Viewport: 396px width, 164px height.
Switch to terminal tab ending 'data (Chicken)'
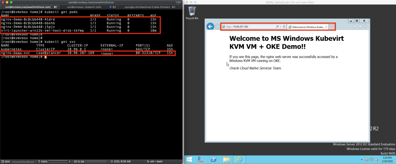point(148,7)
